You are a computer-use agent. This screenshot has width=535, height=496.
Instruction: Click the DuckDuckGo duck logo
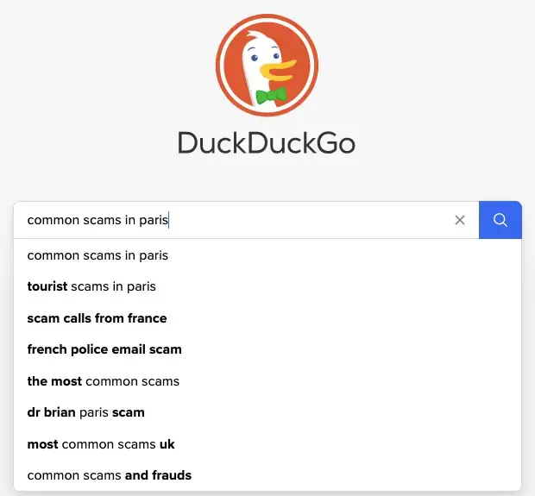(x=267, y=66)
